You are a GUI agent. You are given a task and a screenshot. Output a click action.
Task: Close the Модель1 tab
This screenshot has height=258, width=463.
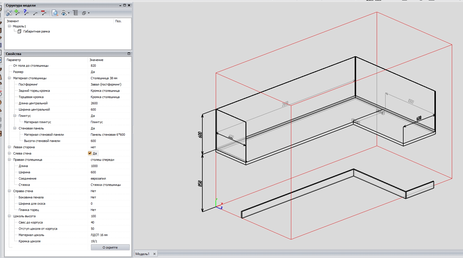154,254
